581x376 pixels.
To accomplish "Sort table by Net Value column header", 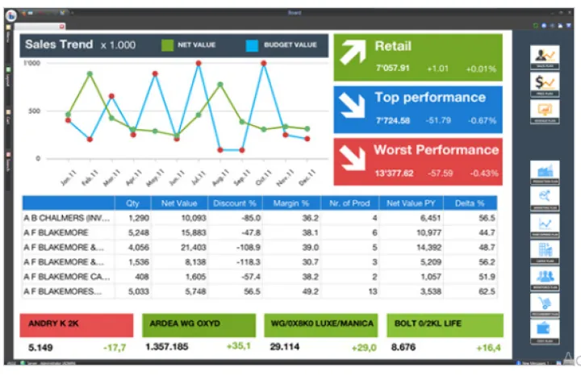I will [x=181, y=203].
